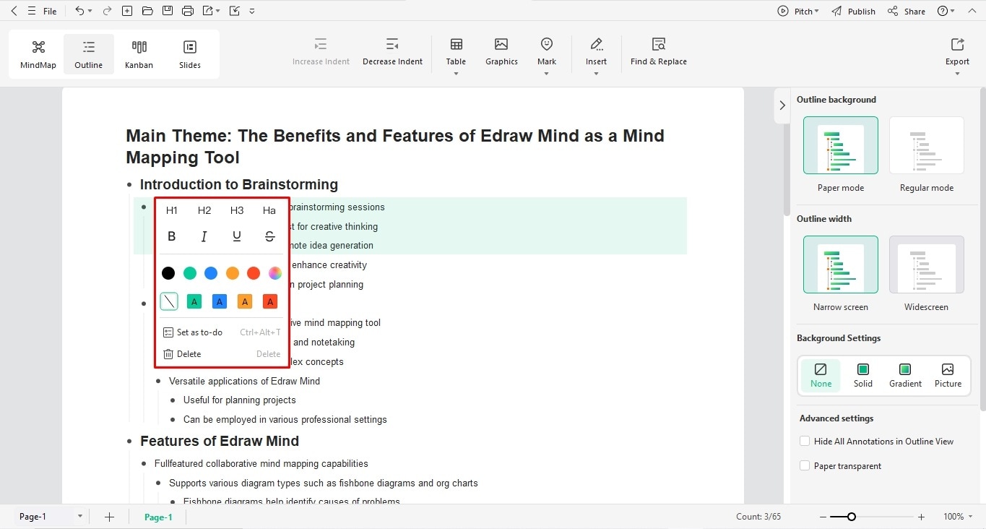This screenshot has width=986, height=529.
Task: Open the multicolor custom color picker
Action: [275, 273]
